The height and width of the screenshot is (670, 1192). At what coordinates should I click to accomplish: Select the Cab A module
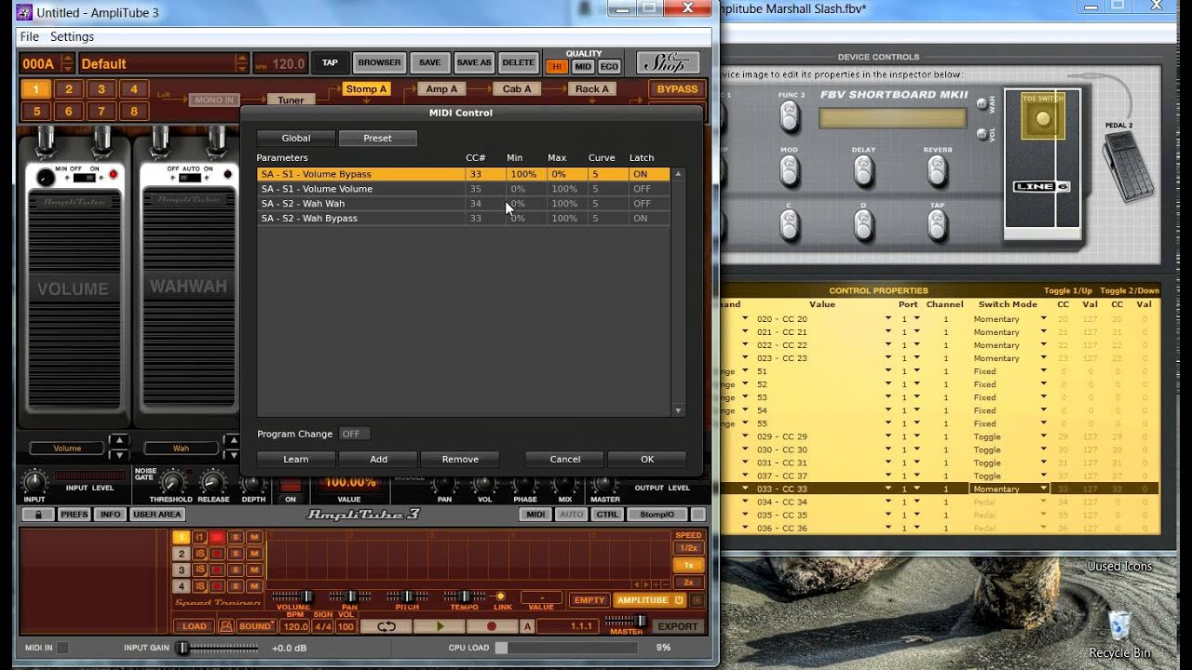point(517,89)
